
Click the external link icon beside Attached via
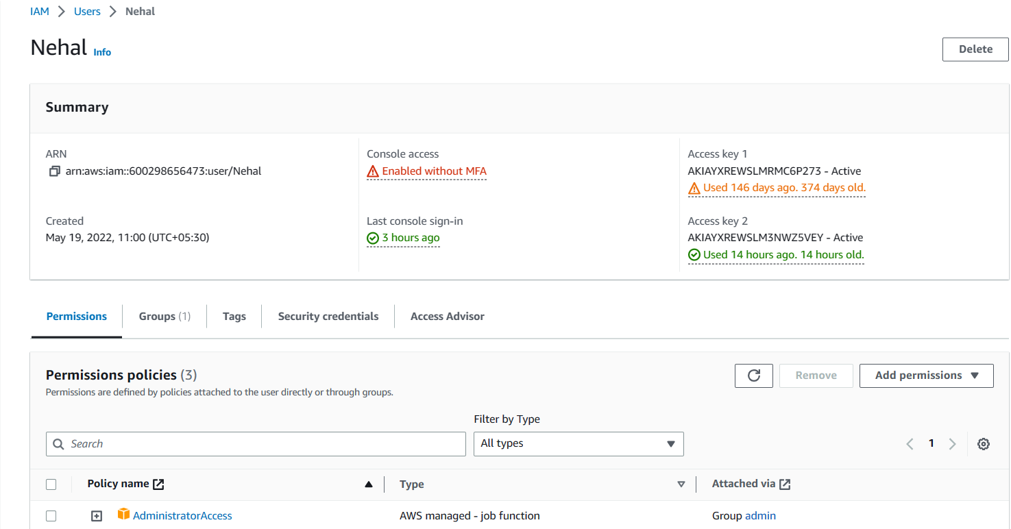[785, 484]
